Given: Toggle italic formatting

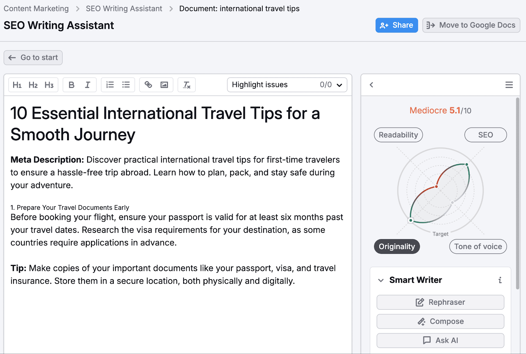Looking at the screenshot, I should tap(87, 85).
